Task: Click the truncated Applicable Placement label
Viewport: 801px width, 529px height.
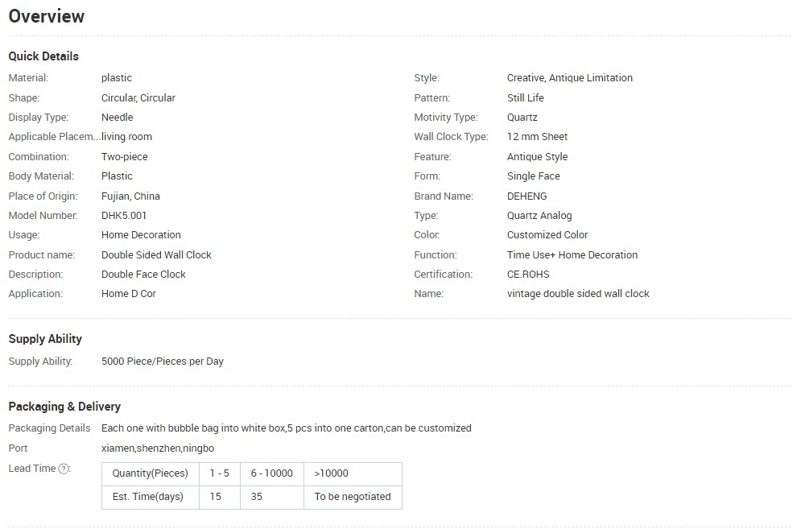Action: click(54, 137)
